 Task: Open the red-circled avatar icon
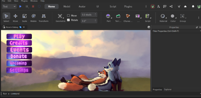[153, 6]
